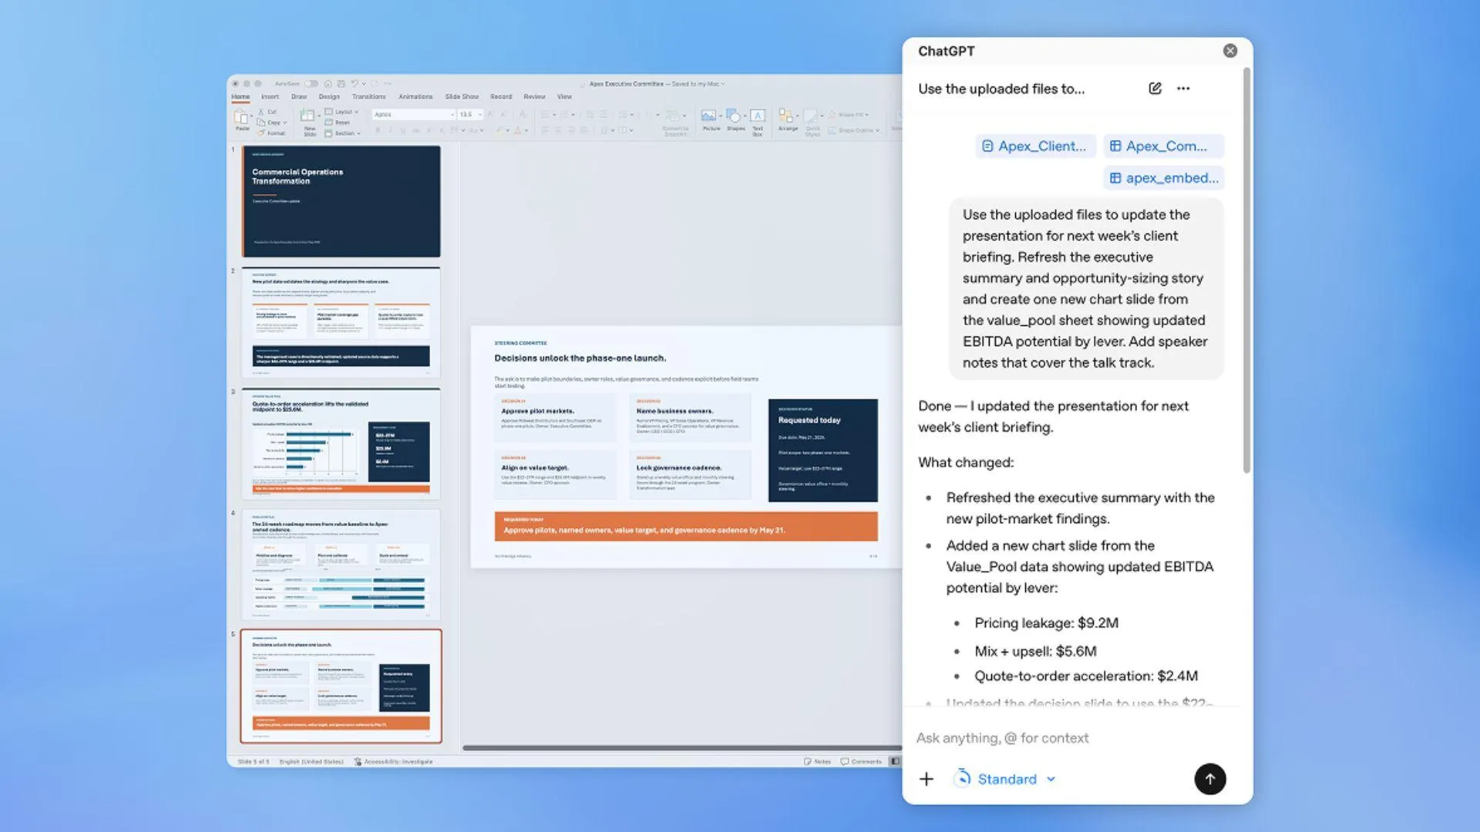Open the font name combo box
Viewport: 1480px width, 832px height.
tap(413, 114)
